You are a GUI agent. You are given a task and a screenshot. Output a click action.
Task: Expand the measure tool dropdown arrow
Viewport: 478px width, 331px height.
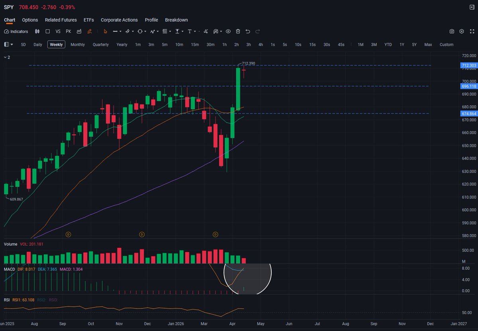(x=182, y=31)
